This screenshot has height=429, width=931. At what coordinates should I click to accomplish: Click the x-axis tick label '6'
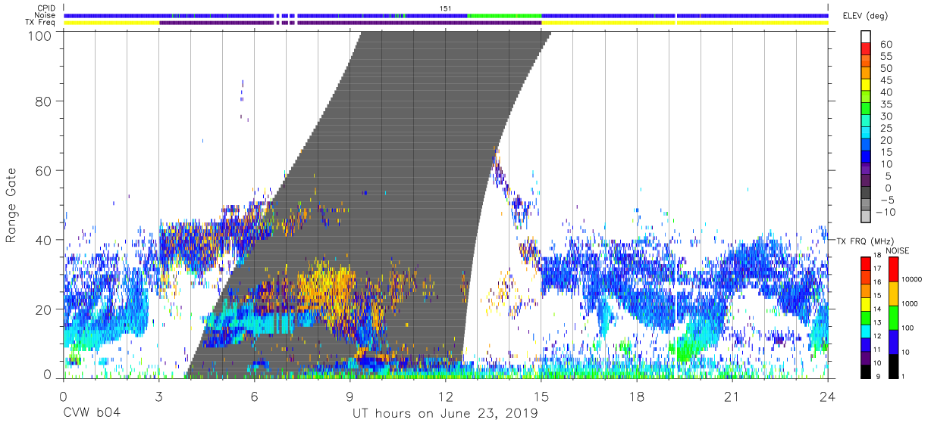point(254,396)
